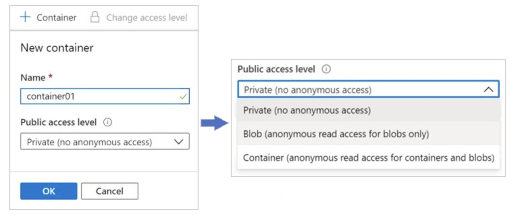Collapse the open dropdown using the up chevron
Image resolution: width=528 pixels, height=215 pixels.
pyautogui.click(x=489, y=90)
